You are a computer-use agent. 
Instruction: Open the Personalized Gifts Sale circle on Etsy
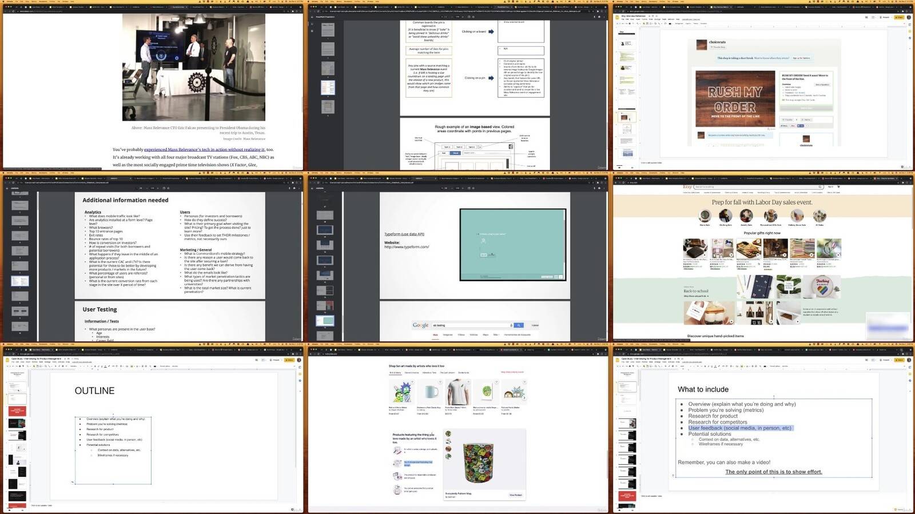coord(771,216)
